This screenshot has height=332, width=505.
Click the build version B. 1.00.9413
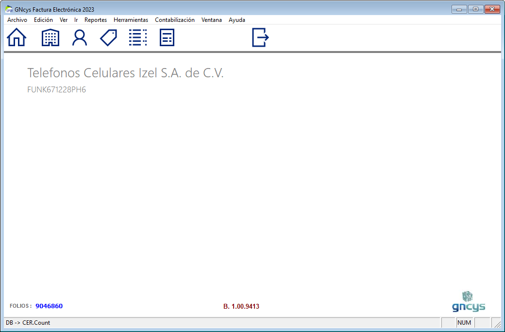point(241,307)
